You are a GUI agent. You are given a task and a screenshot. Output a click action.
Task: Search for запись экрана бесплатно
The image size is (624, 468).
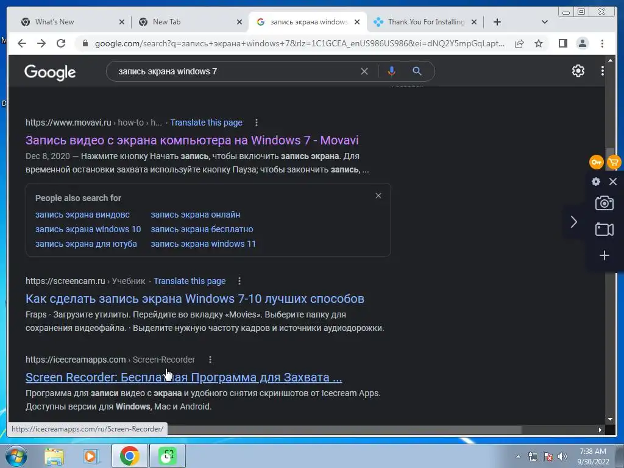(202, 229)
